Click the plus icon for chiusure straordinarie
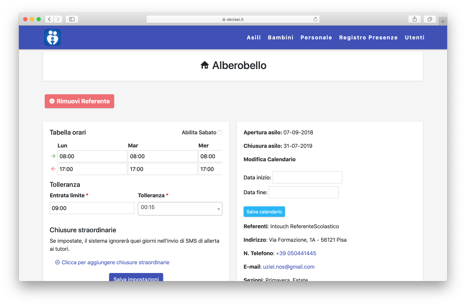Screen dimensions: 466x306 pyautogui.click(x=58, y=262)
